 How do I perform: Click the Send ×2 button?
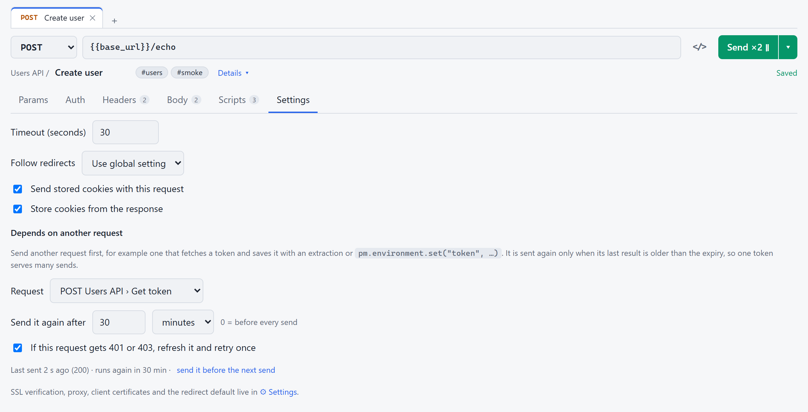coord(748,47)
